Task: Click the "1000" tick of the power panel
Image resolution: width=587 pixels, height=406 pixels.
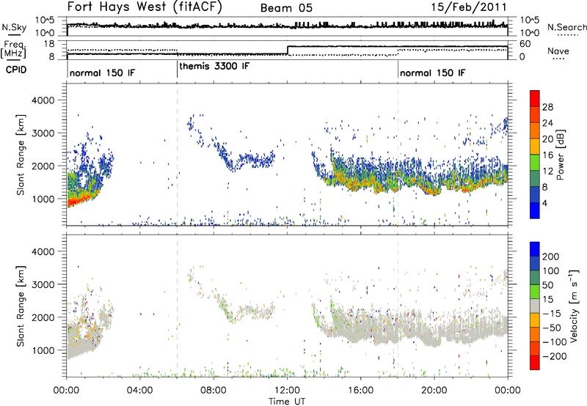Action: (x=43, y=199)
